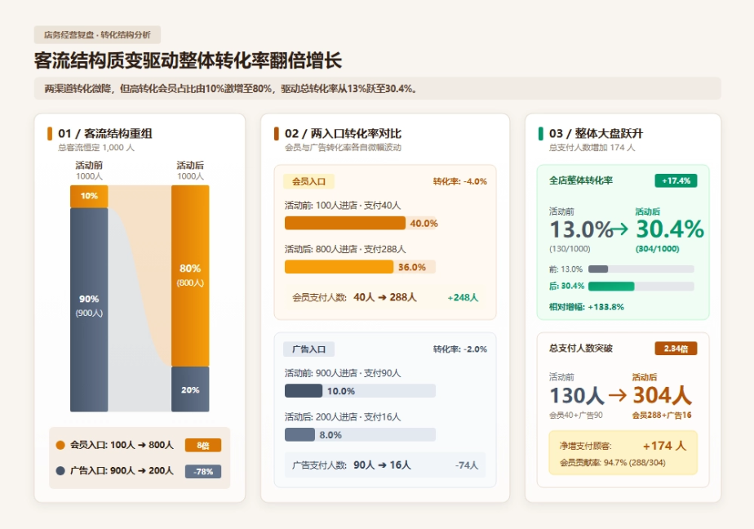754x529 pixels.
Task: Click the 90% gray segment in 活动前 column
Action: point(89,309)
